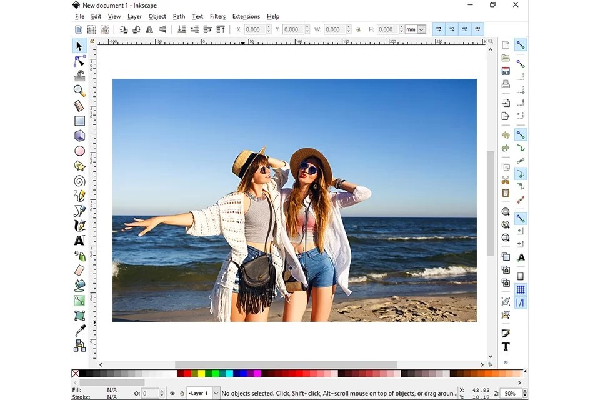600x400 pixels.
Task: Toggle Layer 1 visibility eye icon
Action: pyautogui.click(x=172, y=394)
